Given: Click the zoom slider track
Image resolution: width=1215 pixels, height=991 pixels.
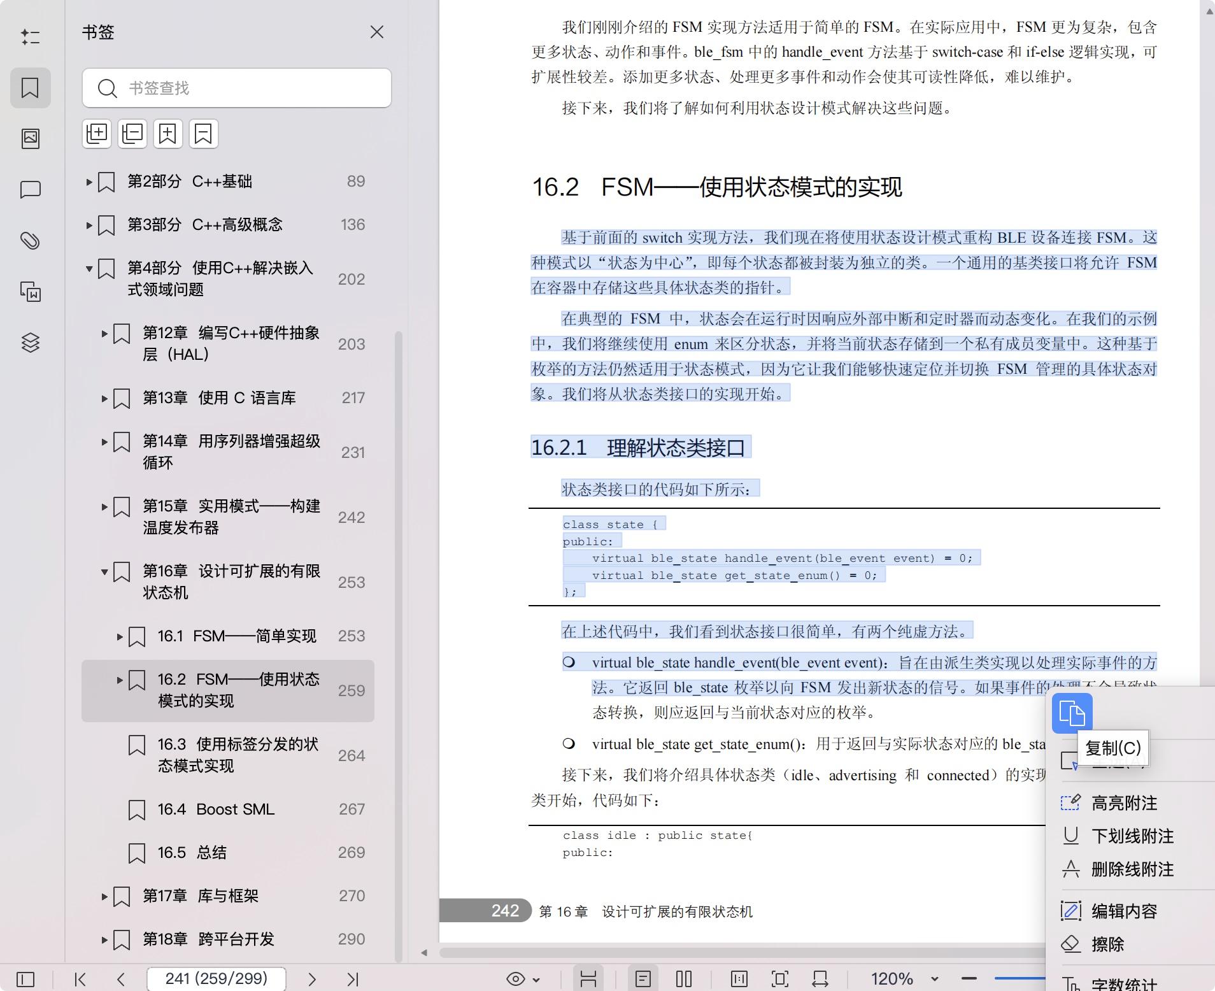Looking at the screenshot, I should pyautogui.click(x=1020, y=978).
